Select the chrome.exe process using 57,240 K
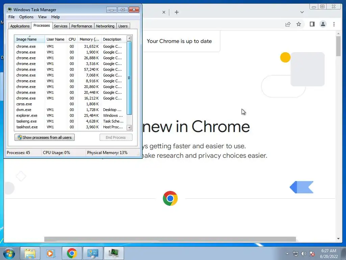346x260 pixels. tap(70, 69)
